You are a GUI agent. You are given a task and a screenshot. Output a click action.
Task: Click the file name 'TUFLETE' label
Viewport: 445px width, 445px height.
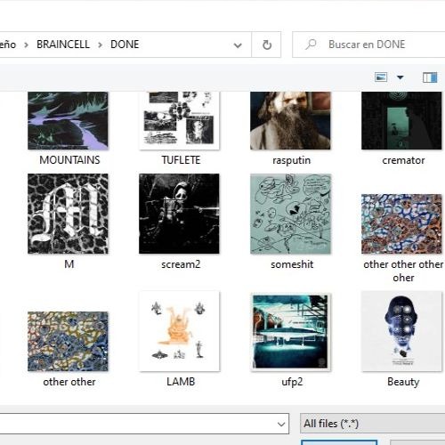point(181,160)
